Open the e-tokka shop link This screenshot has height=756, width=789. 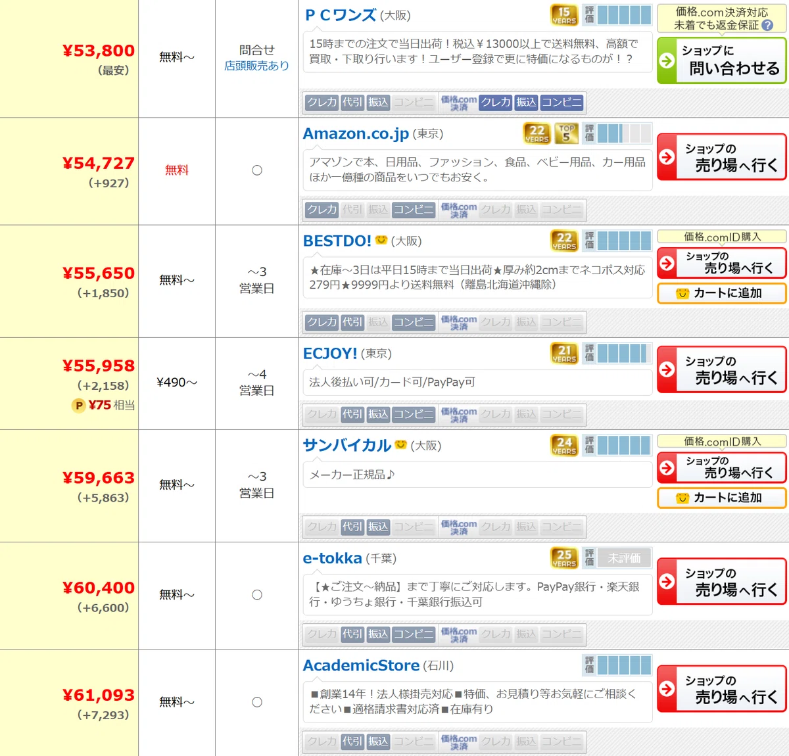[x=332, y=558]
